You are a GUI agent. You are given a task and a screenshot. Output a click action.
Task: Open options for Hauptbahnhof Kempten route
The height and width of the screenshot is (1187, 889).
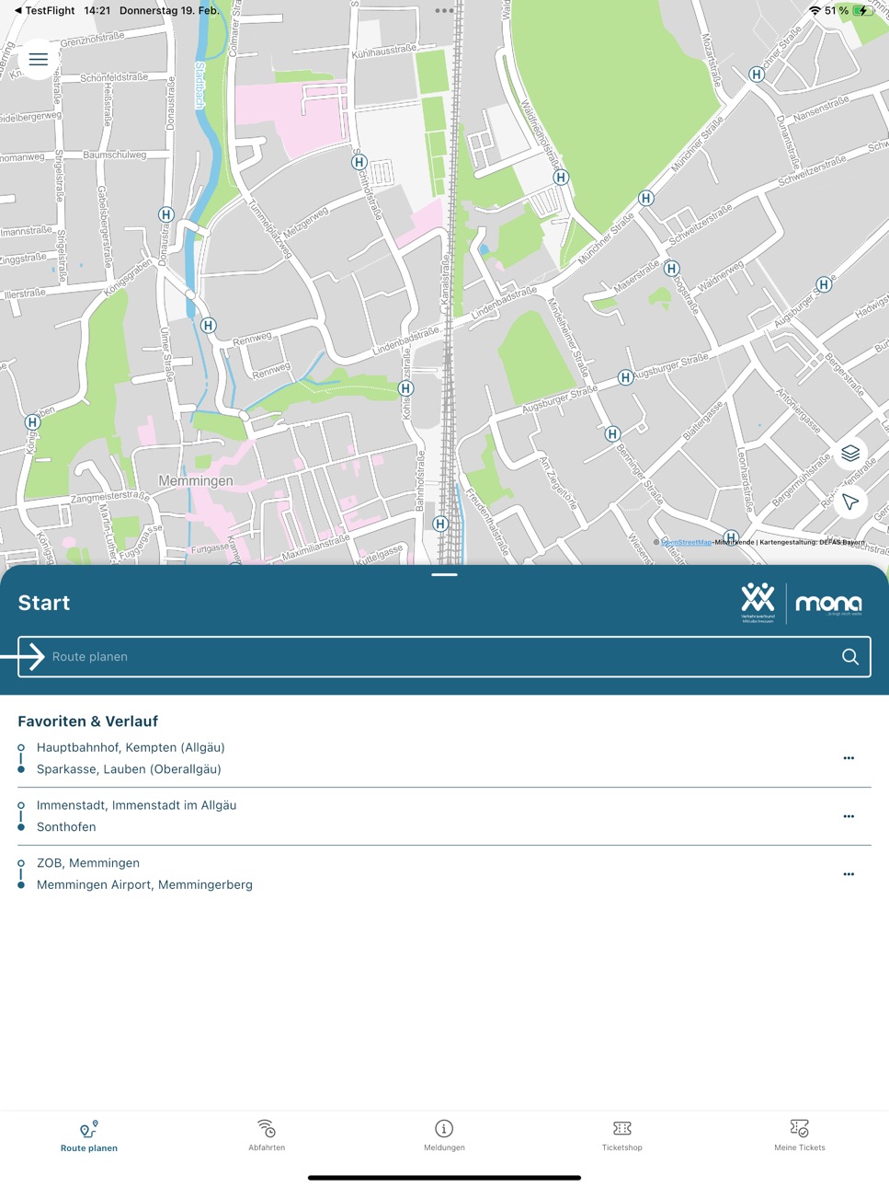[x=849, y=758]
